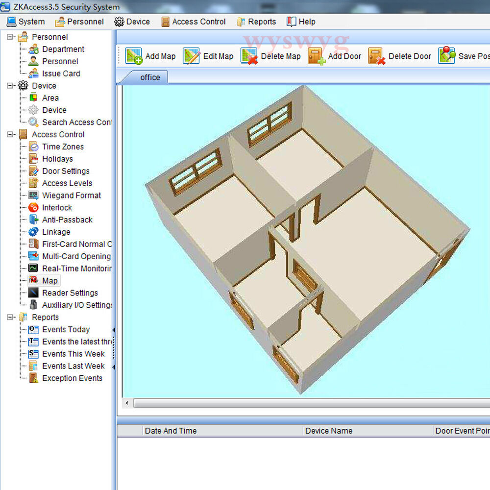490x490 pixels.
Task: Click the Delete Map icon
Action: point(249,56)
